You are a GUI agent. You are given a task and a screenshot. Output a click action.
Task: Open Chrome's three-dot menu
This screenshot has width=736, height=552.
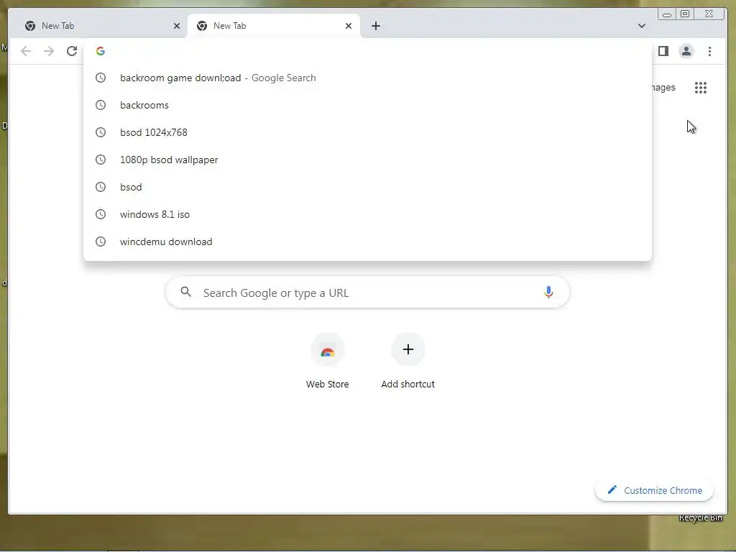pyautogui.click(x=709, y=51)
